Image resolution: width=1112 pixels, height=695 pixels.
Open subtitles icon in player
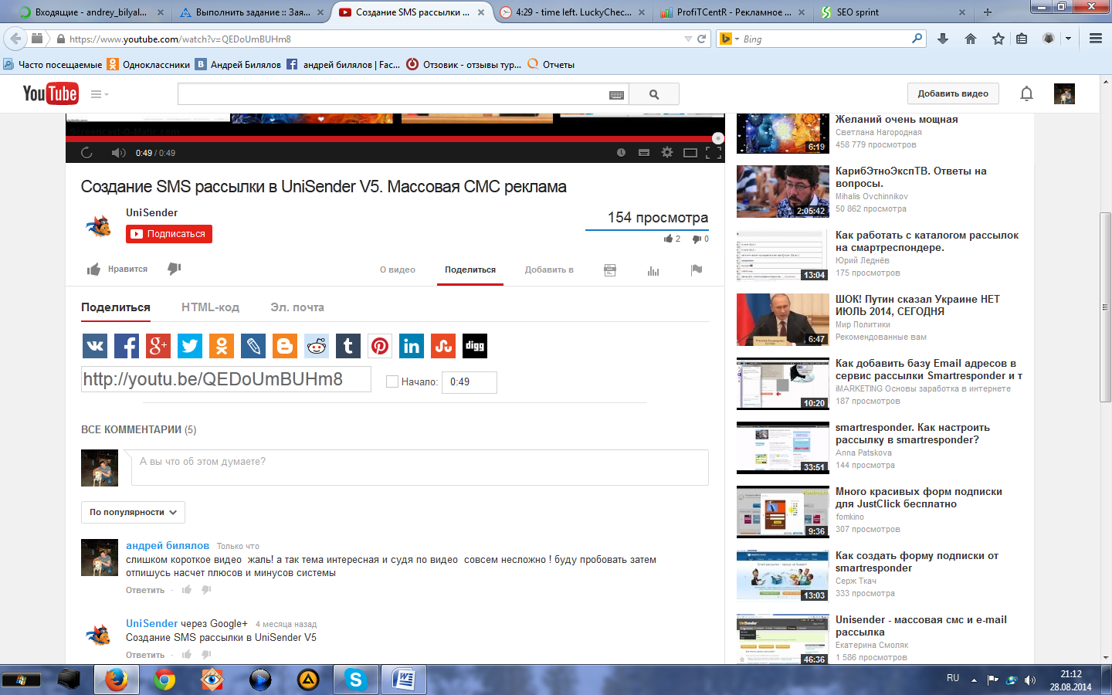point(644,153)
